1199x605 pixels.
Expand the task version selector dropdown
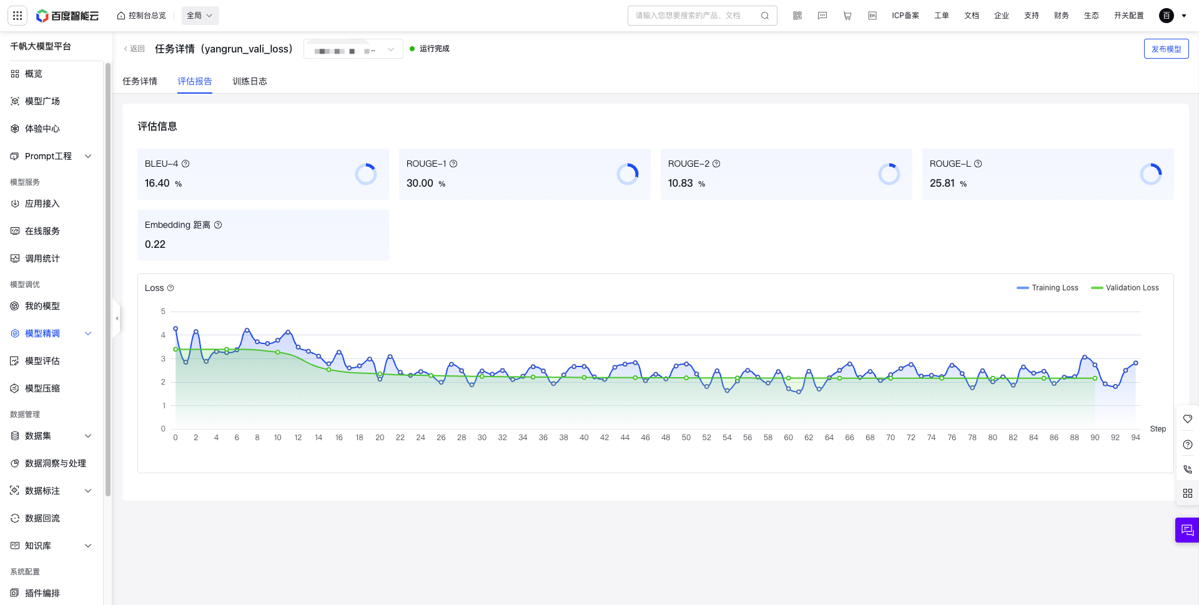click(x=353, y=49)
